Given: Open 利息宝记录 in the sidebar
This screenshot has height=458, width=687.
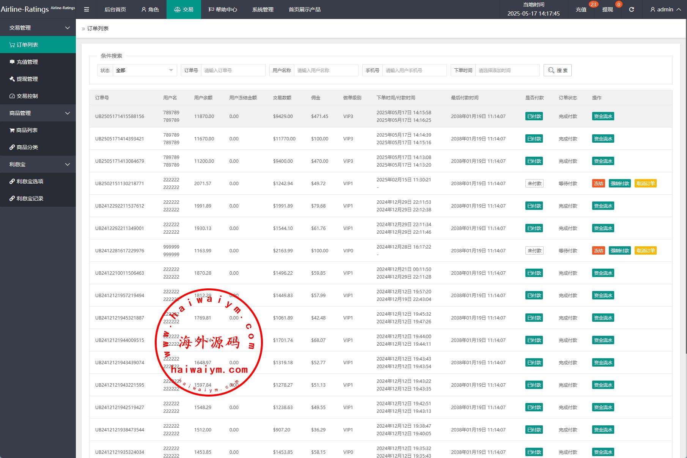Looking at the screenshot, I should (30, 198).
